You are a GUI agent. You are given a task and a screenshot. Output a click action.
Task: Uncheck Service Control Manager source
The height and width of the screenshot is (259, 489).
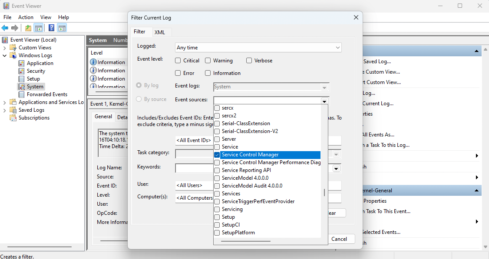coord(217,155)
